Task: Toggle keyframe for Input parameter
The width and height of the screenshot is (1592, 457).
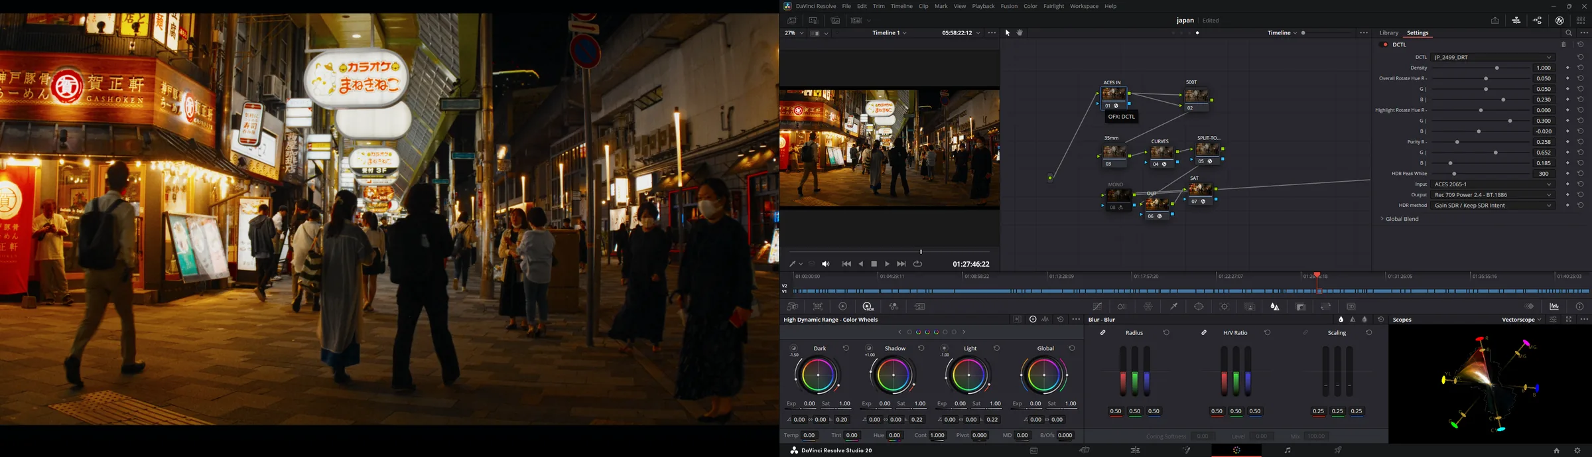Action: [x=1567, y=184]
